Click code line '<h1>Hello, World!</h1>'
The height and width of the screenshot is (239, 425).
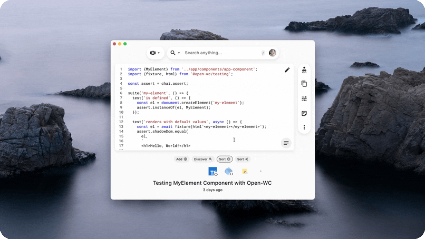coord(166,146)
